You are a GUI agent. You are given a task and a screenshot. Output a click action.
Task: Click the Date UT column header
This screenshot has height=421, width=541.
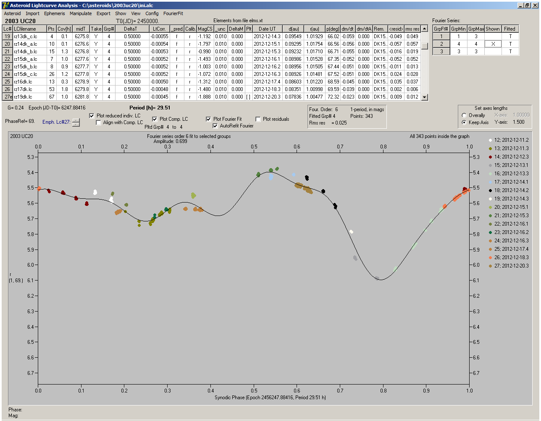coord(267,29)
